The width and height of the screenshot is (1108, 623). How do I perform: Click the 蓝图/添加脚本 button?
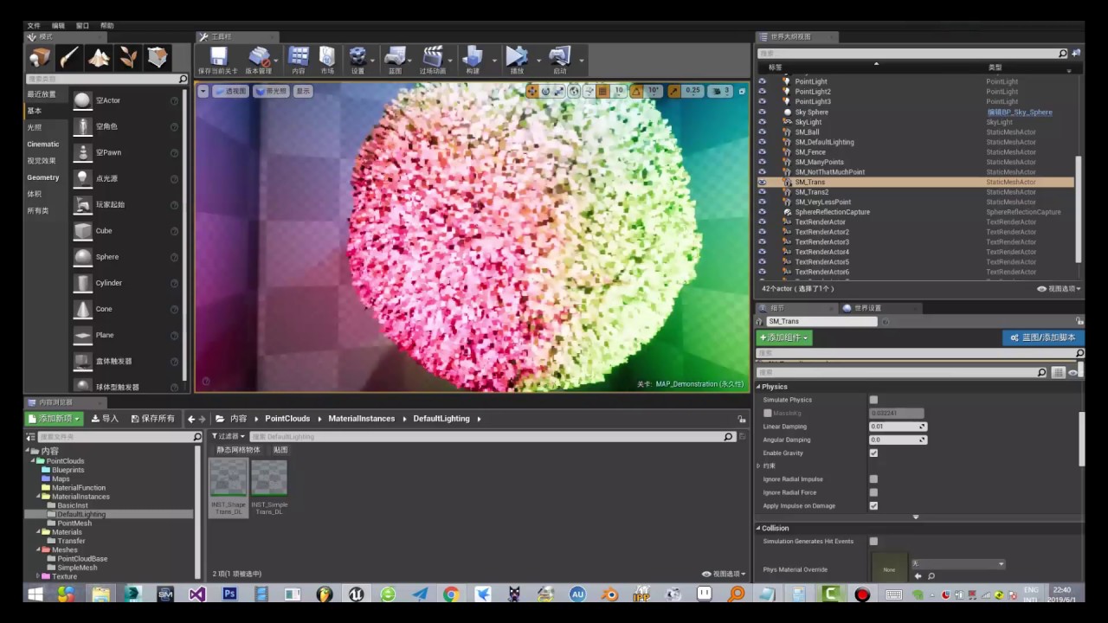[x=1043, y=337]
